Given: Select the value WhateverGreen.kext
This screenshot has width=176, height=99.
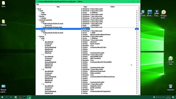Looking at the screenshot, I should point(98,71).
